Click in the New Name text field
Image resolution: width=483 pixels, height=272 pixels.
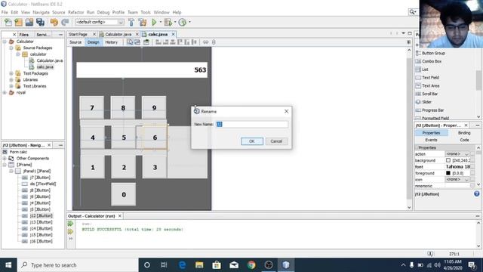click(251, 124)
